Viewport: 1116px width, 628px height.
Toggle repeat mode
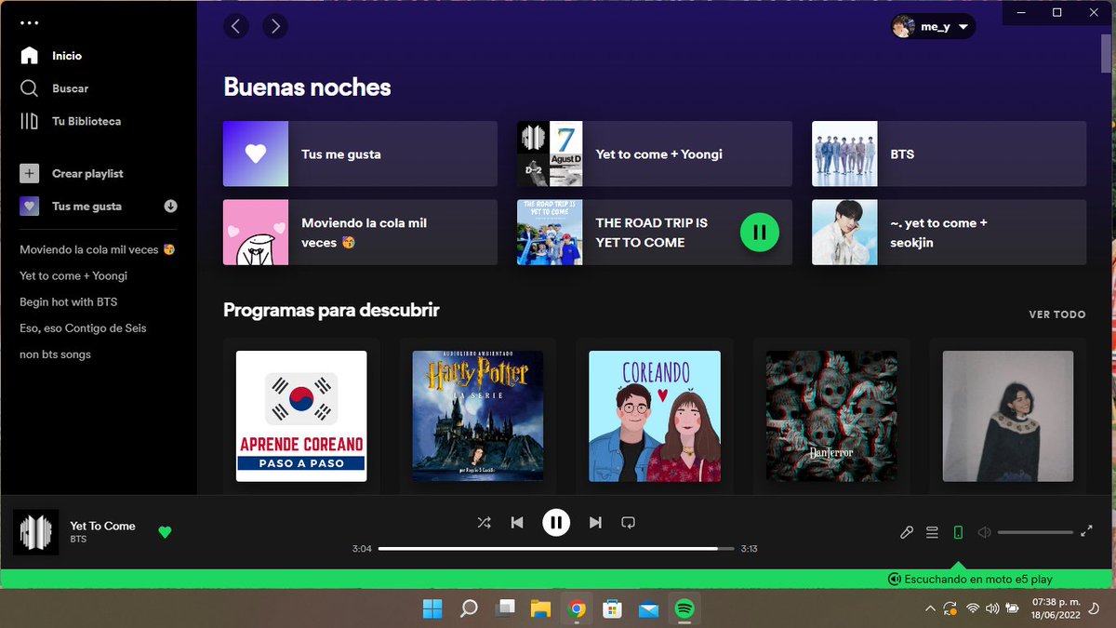coord(629,523)
